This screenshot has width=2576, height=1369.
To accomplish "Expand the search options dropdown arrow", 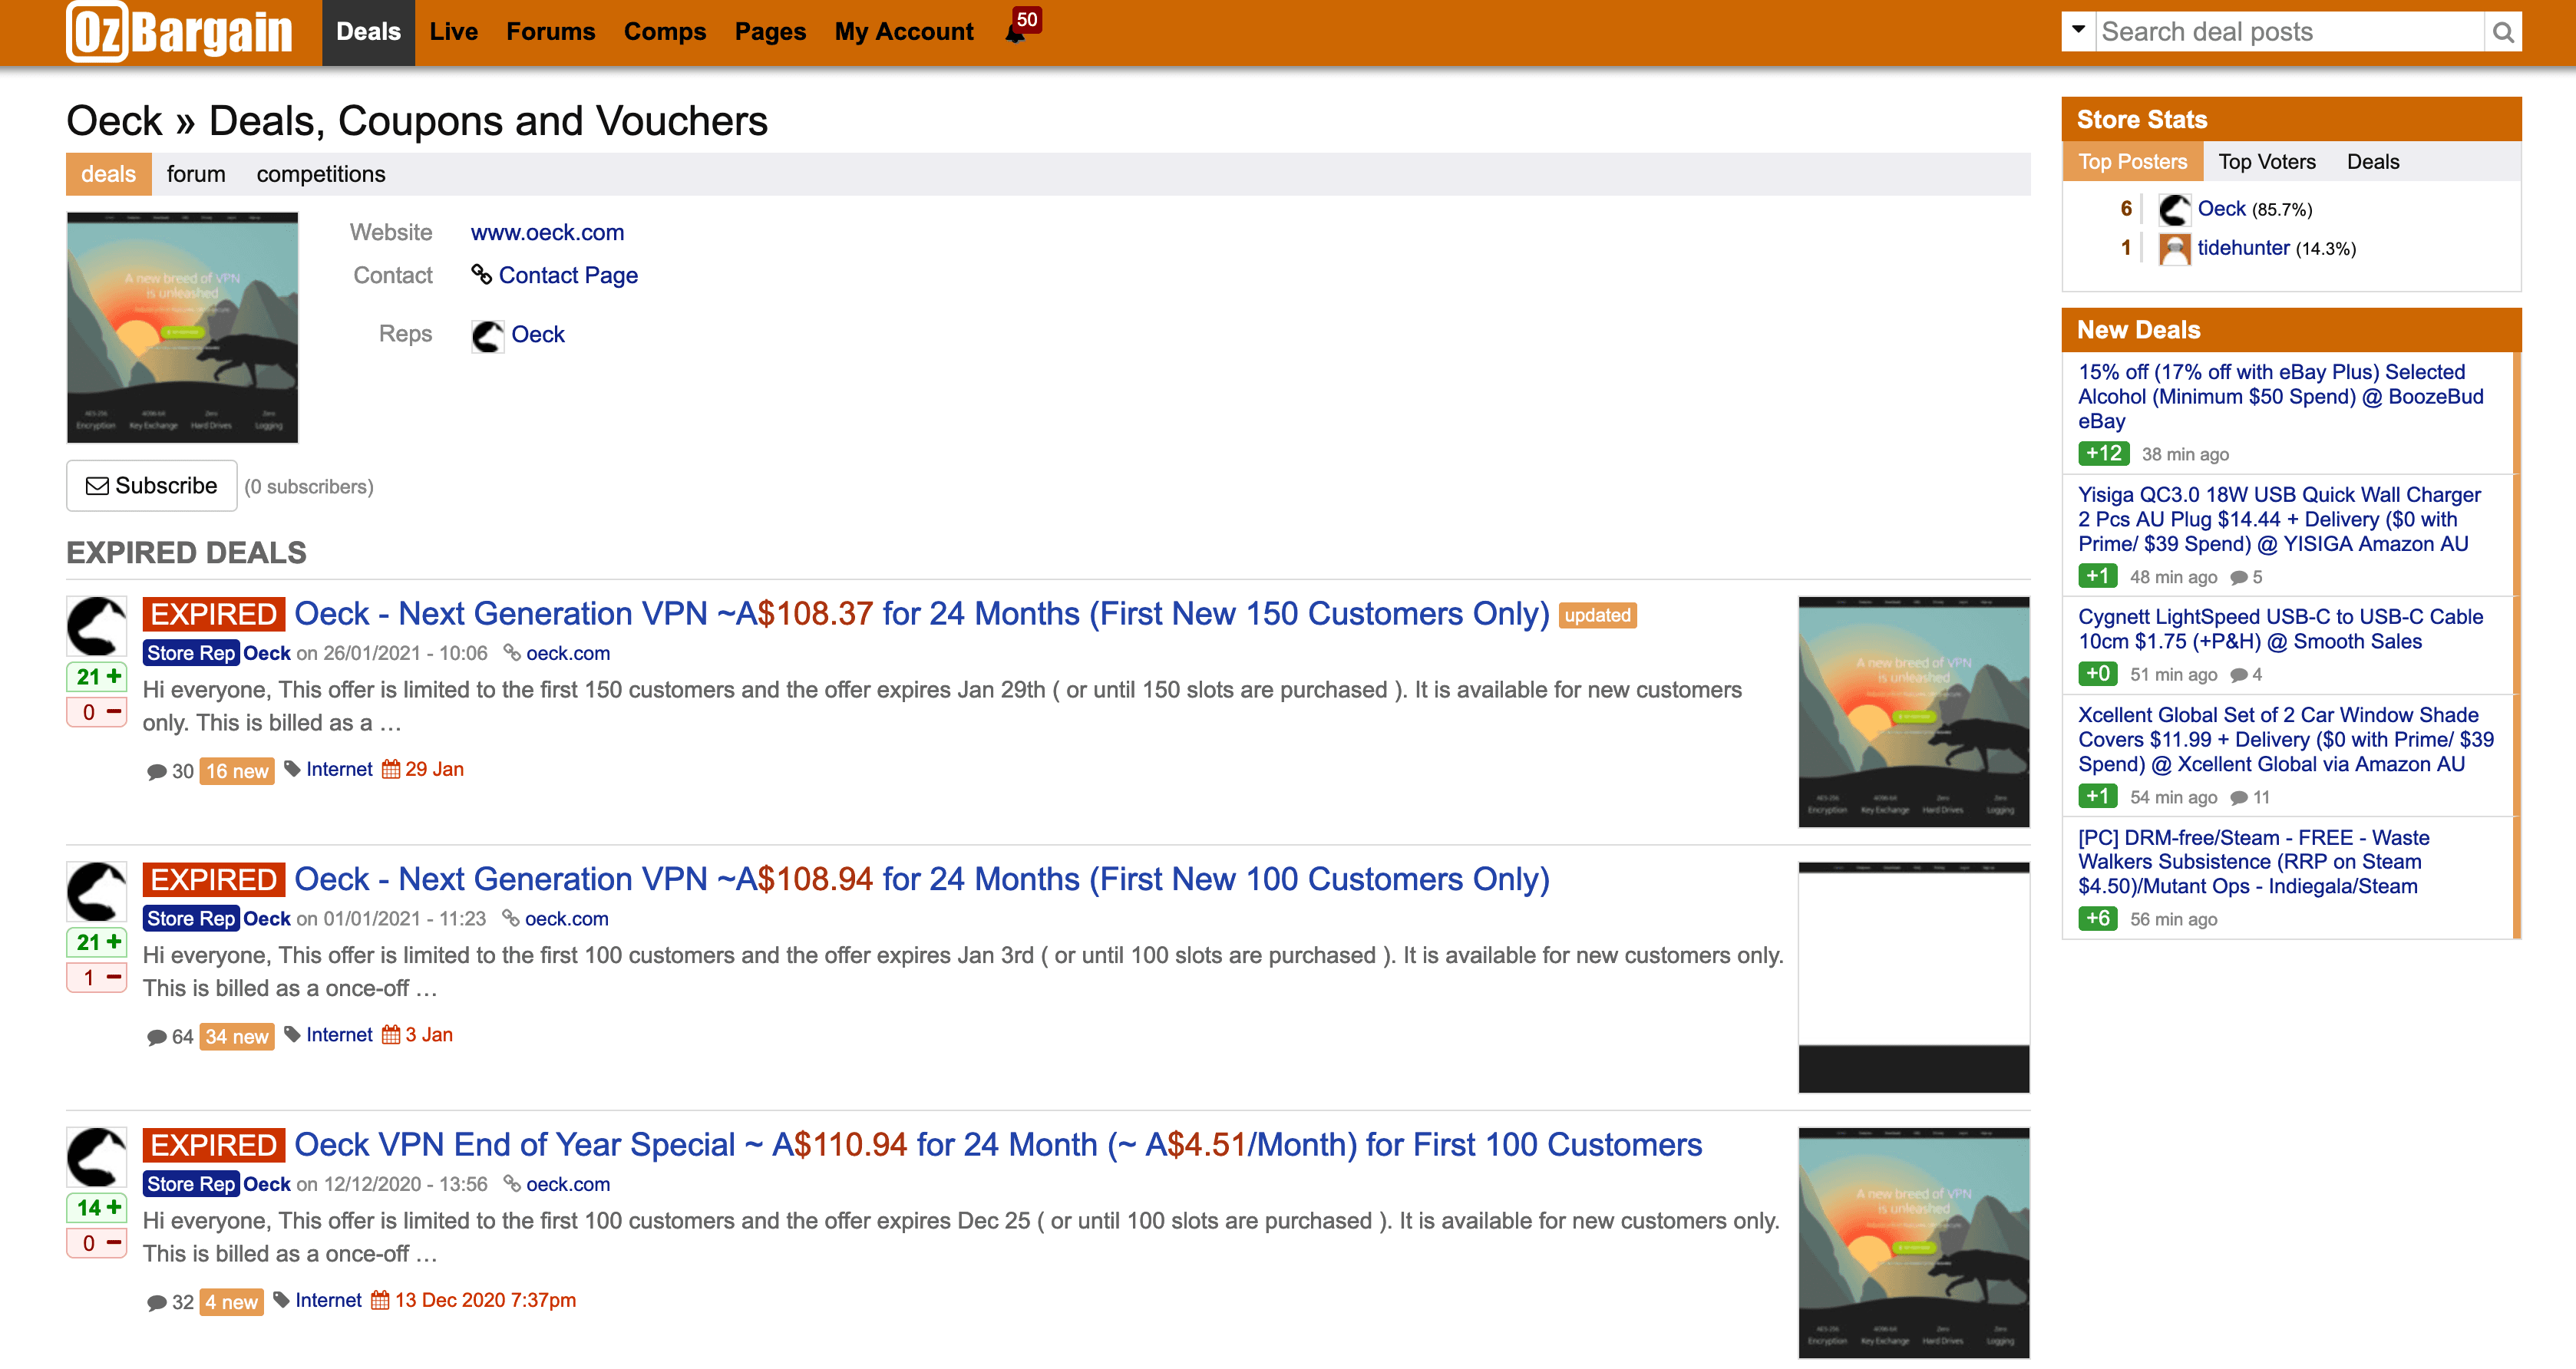I will point(2079,31).
